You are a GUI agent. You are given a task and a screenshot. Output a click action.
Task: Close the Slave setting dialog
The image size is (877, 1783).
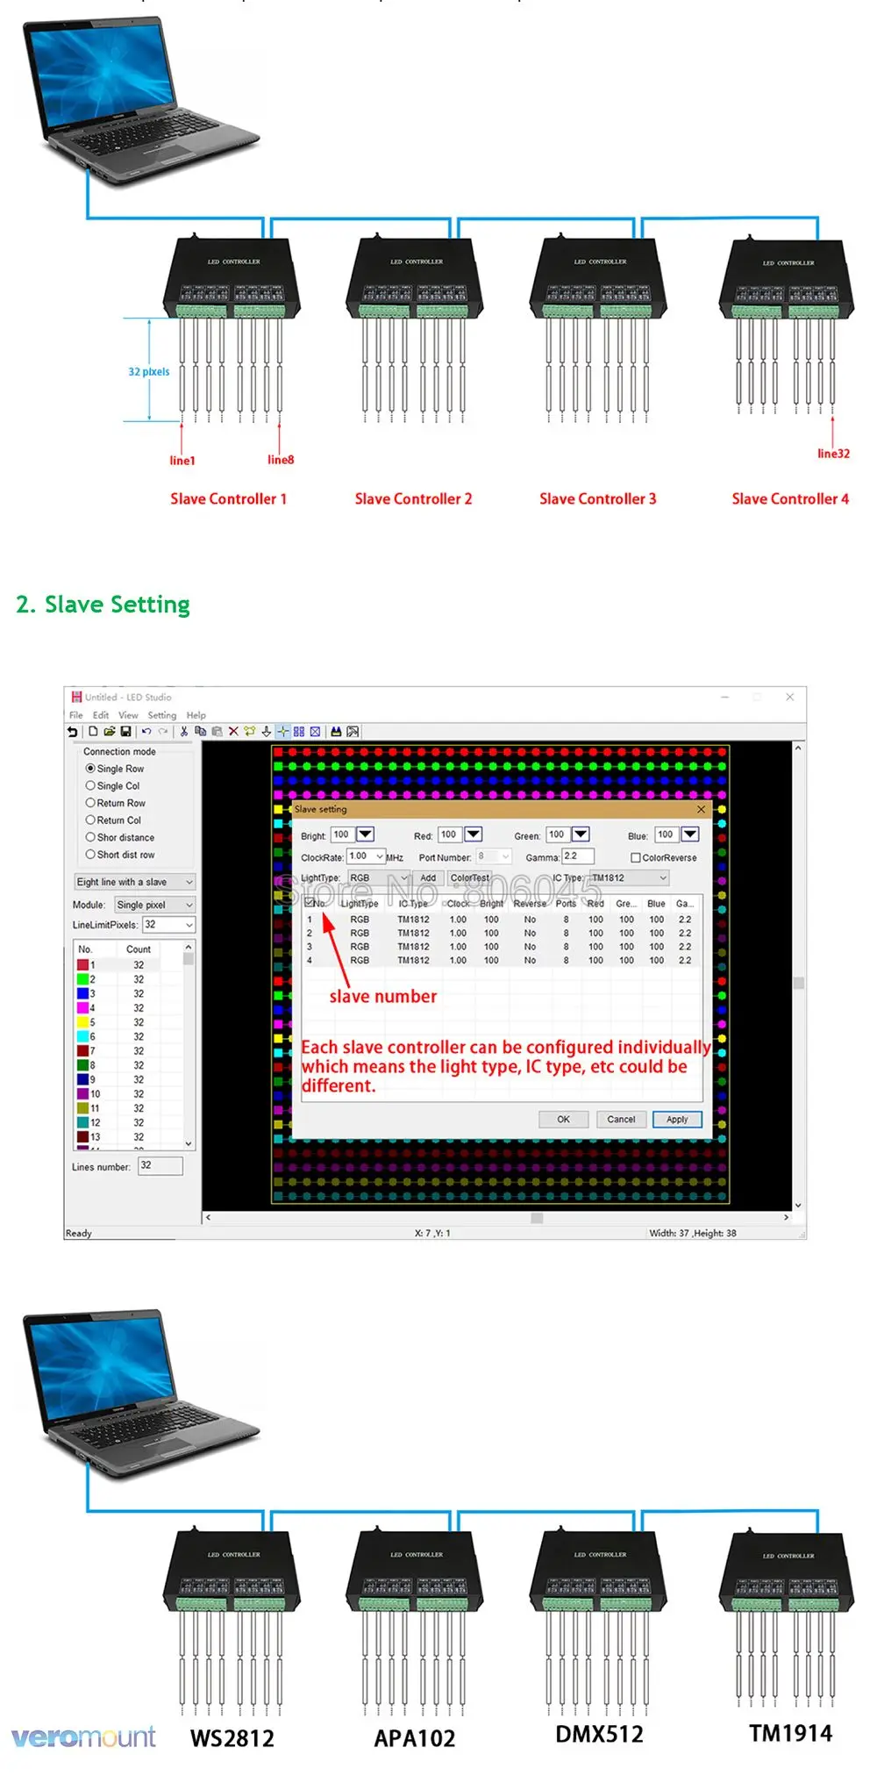point(701,809)
